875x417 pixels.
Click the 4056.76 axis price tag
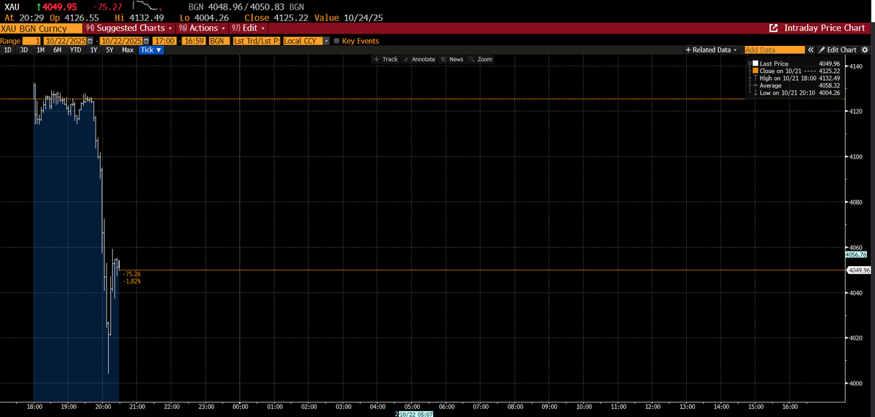point(856,255)
